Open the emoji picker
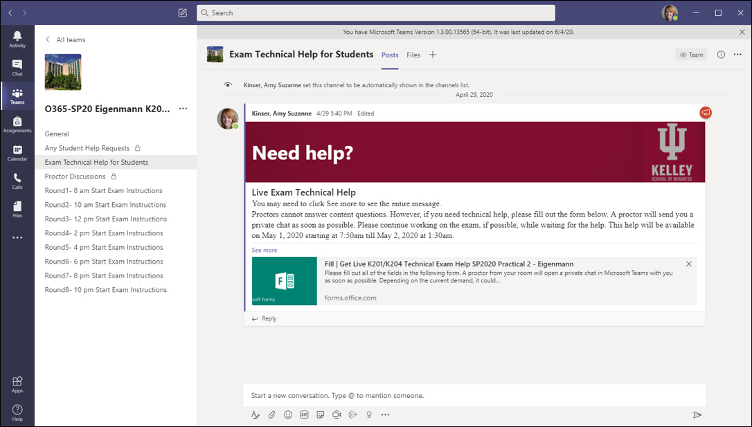This screenshot has width=752, height=427. click(x=288, y=415)
